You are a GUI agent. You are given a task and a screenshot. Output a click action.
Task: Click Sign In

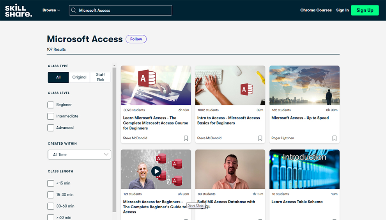342,10
